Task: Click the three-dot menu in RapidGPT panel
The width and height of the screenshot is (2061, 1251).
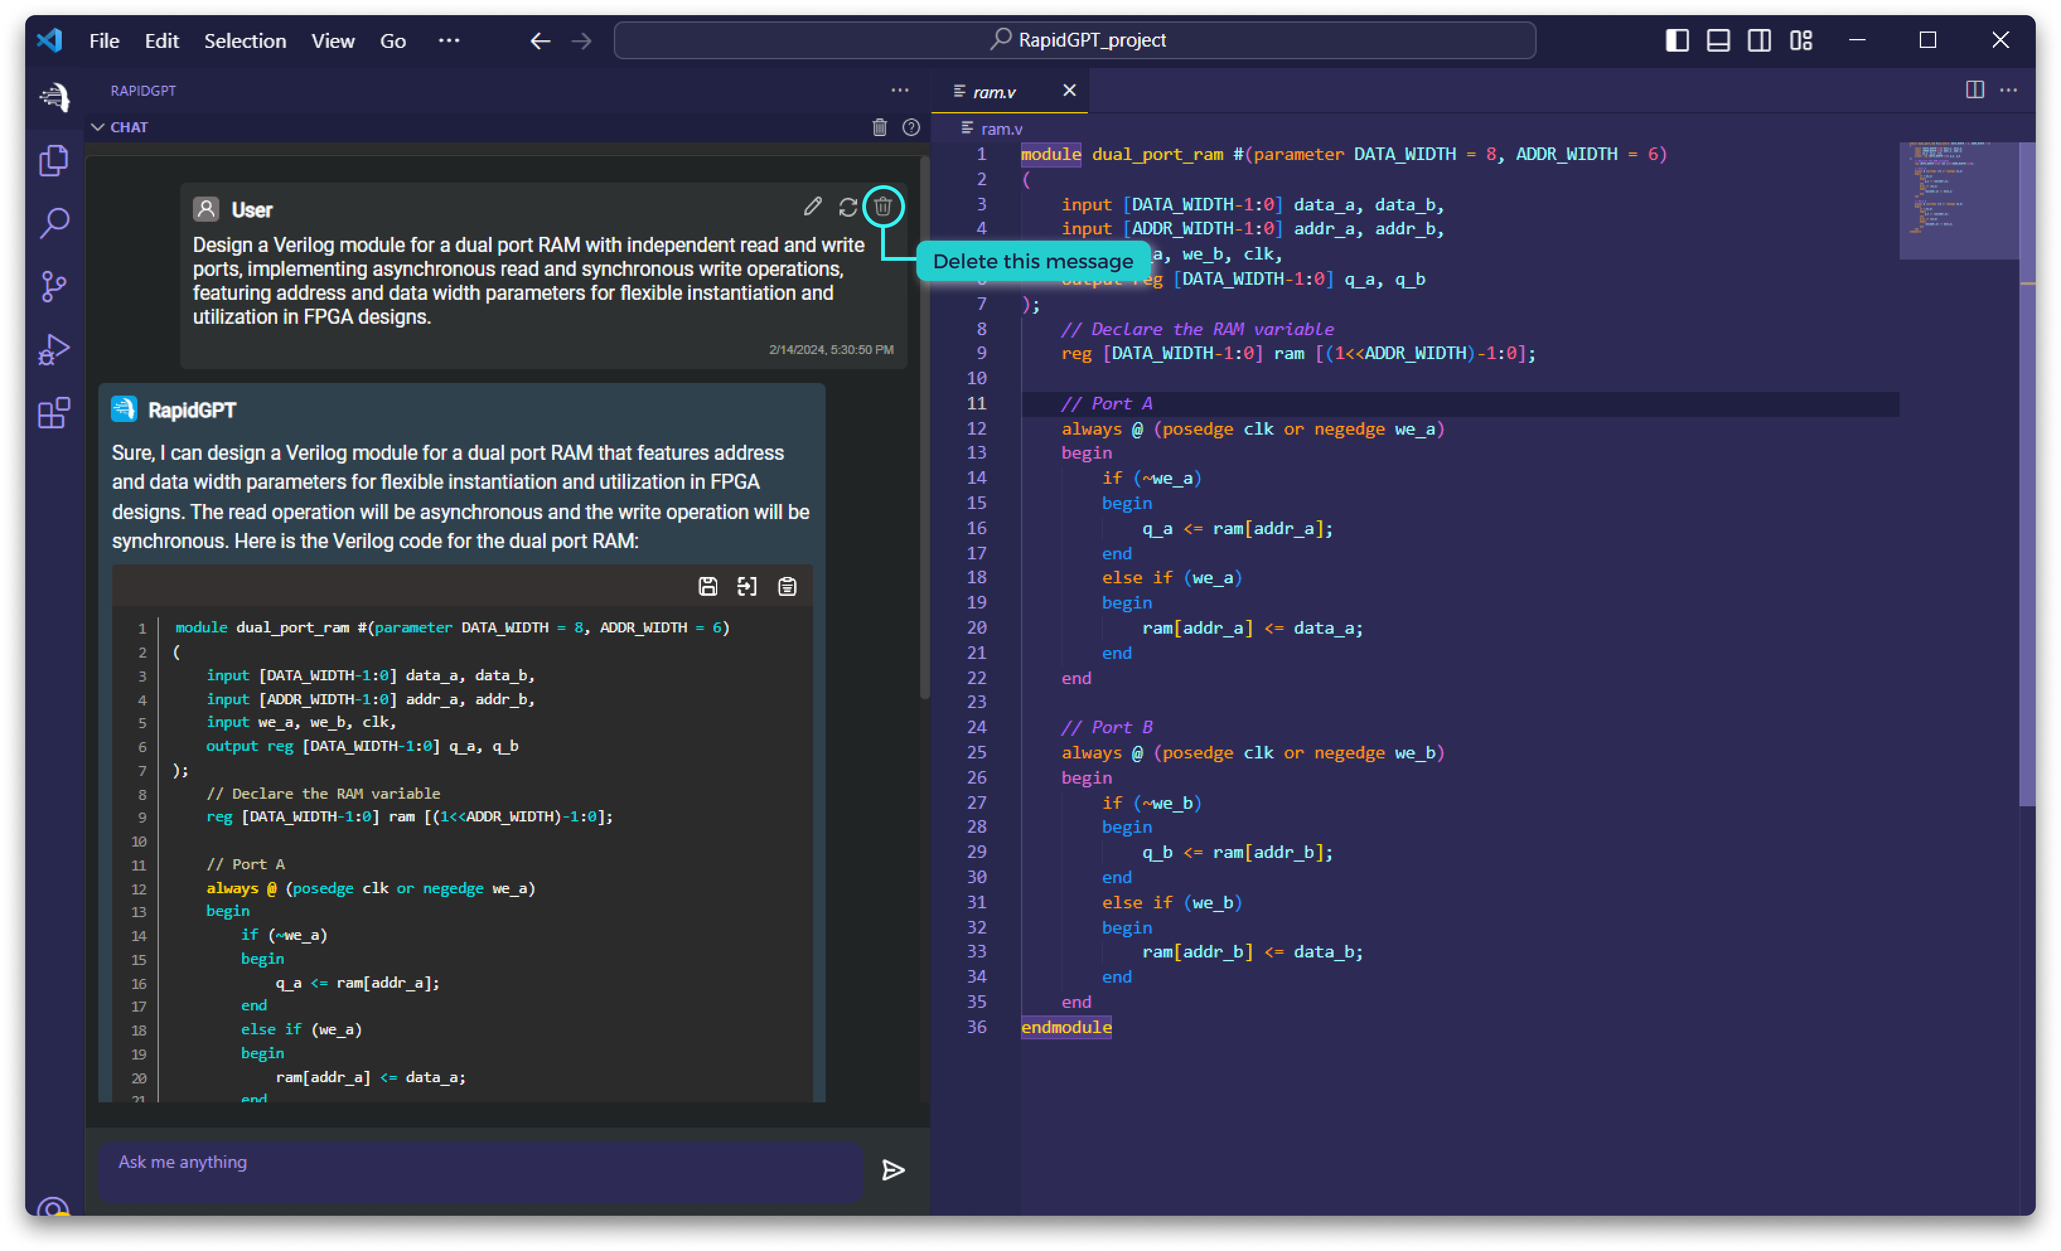Action: (899, 90)
